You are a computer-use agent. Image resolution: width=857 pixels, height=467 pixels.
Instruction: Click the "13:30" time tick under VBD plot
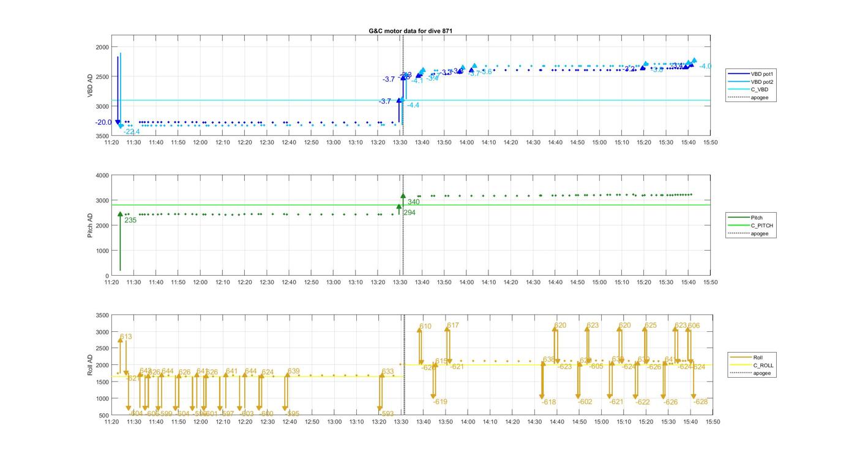[400, 142]
